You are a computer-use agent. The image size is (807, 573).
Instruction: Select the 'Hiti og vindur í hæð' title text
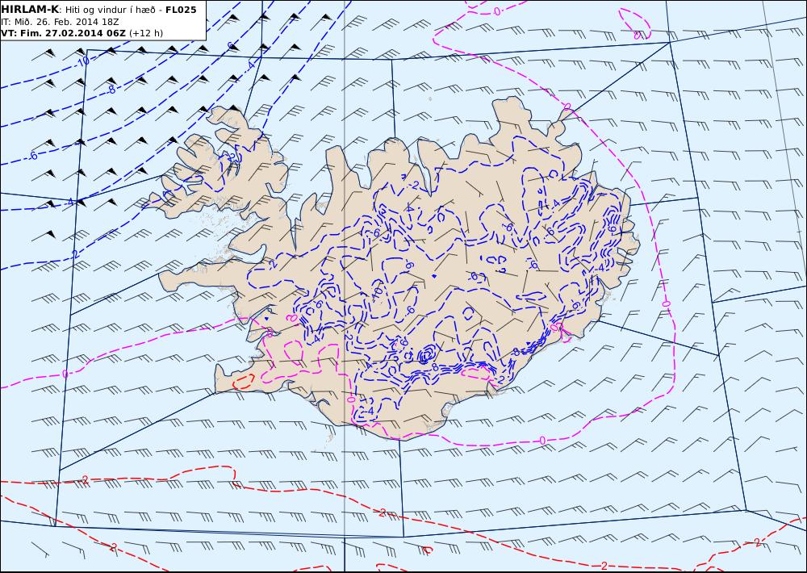(x=110, y=10)
